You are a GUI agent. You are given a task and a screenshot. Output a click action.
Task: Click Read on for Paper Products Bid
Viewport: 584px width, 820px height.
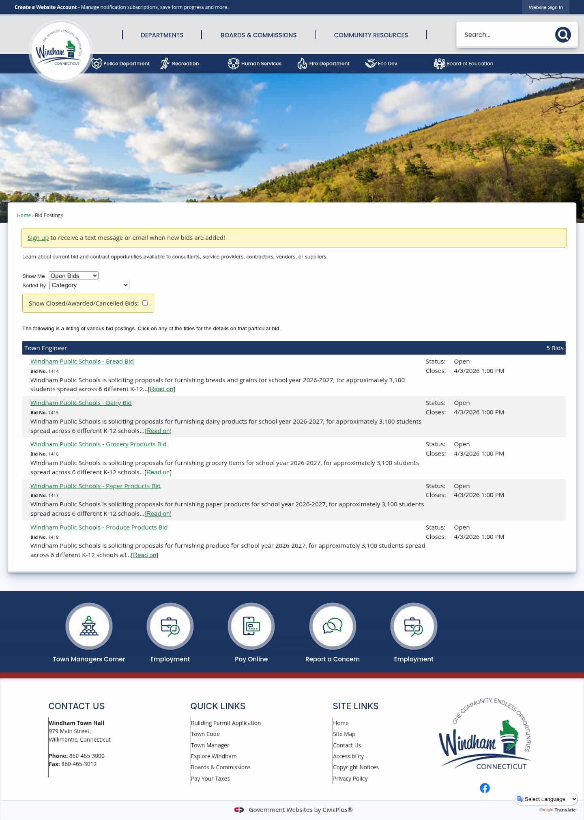click(x=158, y=514)
